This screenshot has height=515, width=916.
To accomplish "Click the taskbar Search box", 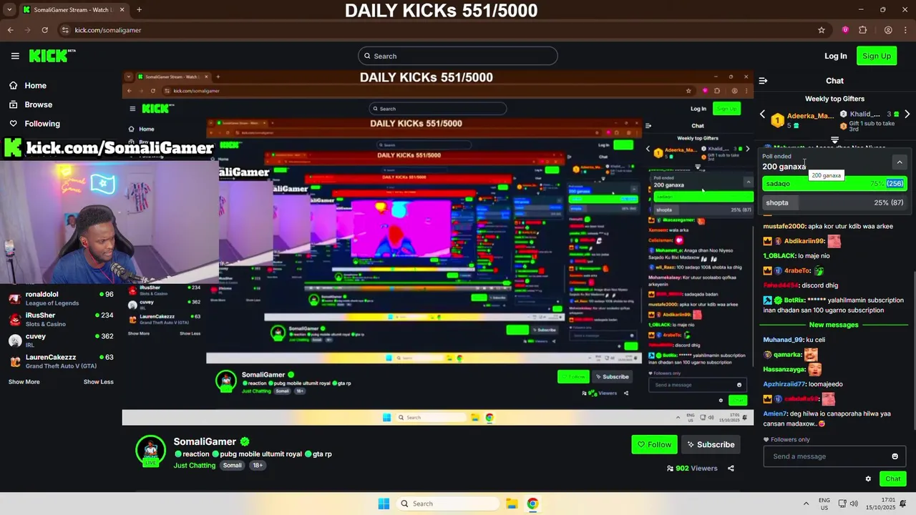I will pyautogui.click(x=447, y=504).
